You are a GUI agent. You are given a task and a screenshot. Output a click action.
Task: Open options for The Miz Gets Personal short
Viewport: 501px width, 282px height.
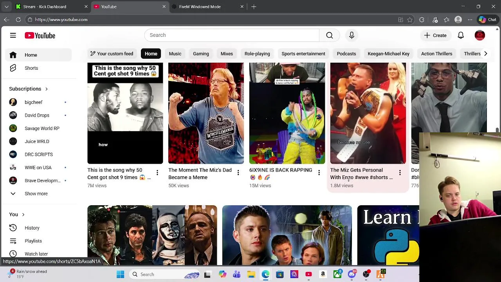point(400,173)
